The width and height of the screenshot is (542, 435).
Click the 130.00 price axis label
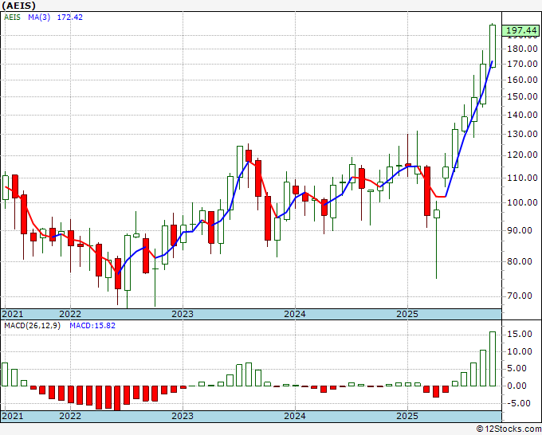(x=522, y=134)
